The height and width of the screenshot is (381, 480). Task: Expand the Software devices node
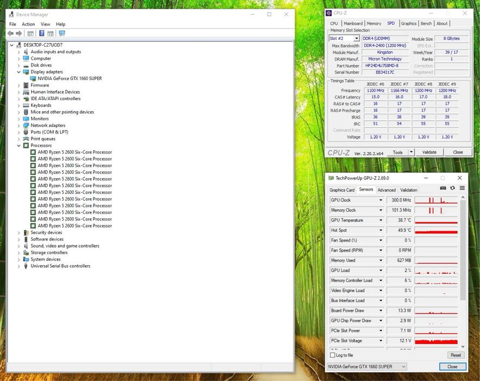[x=18, y=239]
